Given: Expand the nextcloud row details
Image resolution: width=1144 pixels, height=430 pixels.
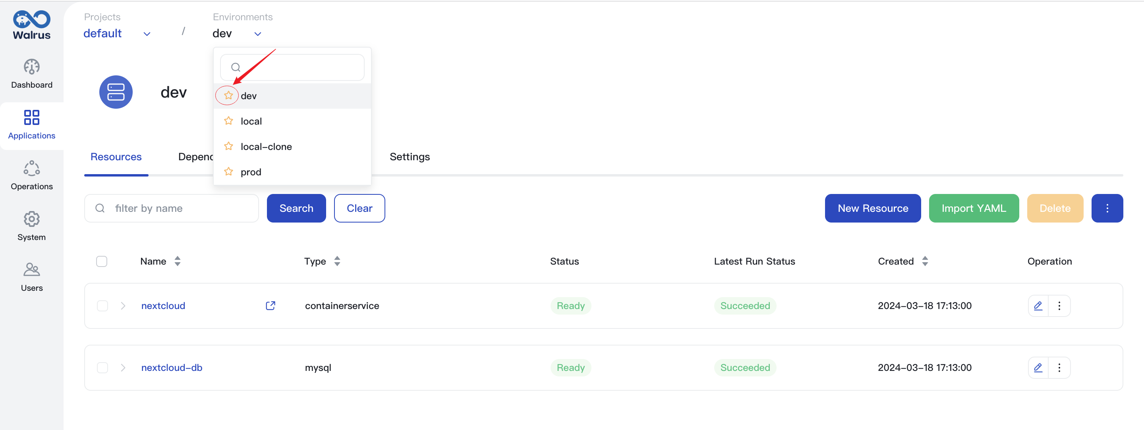Looking at the screenshot, I should click(x=123, y=306).
